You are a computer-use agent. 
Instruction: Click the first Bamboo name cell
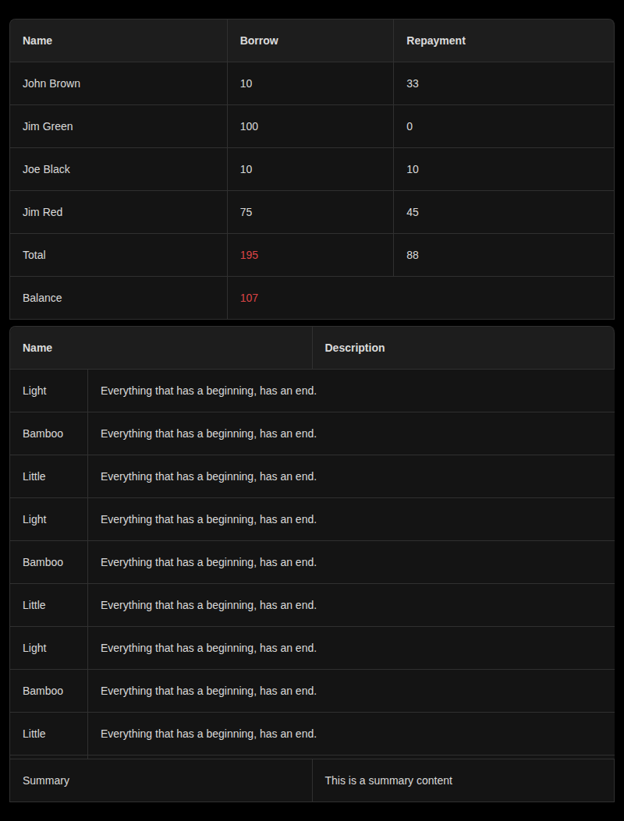tap(43, 434)
